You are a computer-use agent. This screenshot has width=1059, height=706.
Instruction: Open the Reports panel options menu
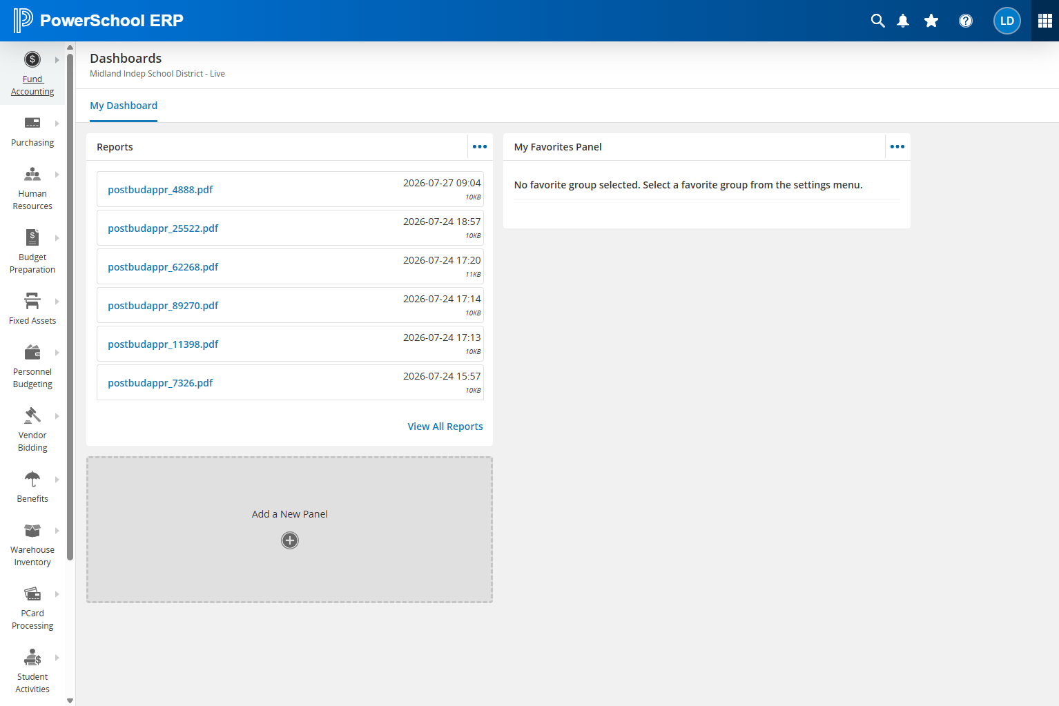[x=480, y=147]
